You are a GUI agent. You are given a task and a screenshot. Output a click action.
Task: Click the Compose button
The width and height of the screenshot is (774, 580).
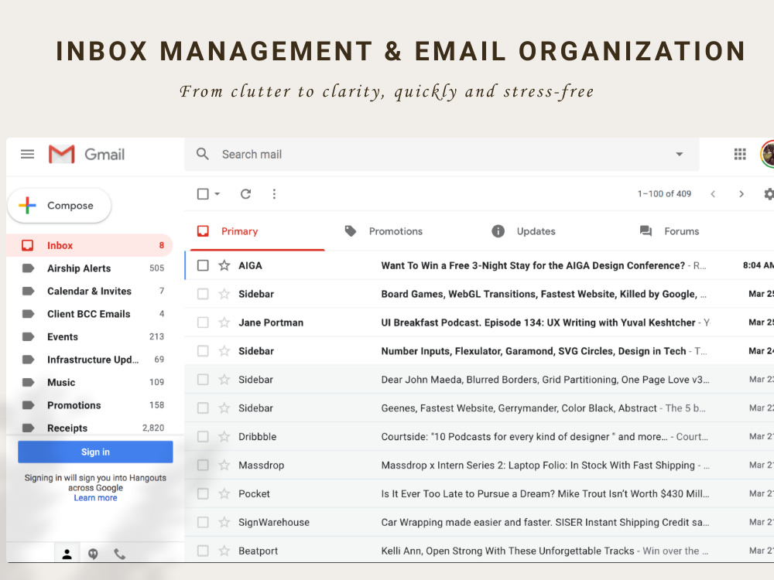60,206
